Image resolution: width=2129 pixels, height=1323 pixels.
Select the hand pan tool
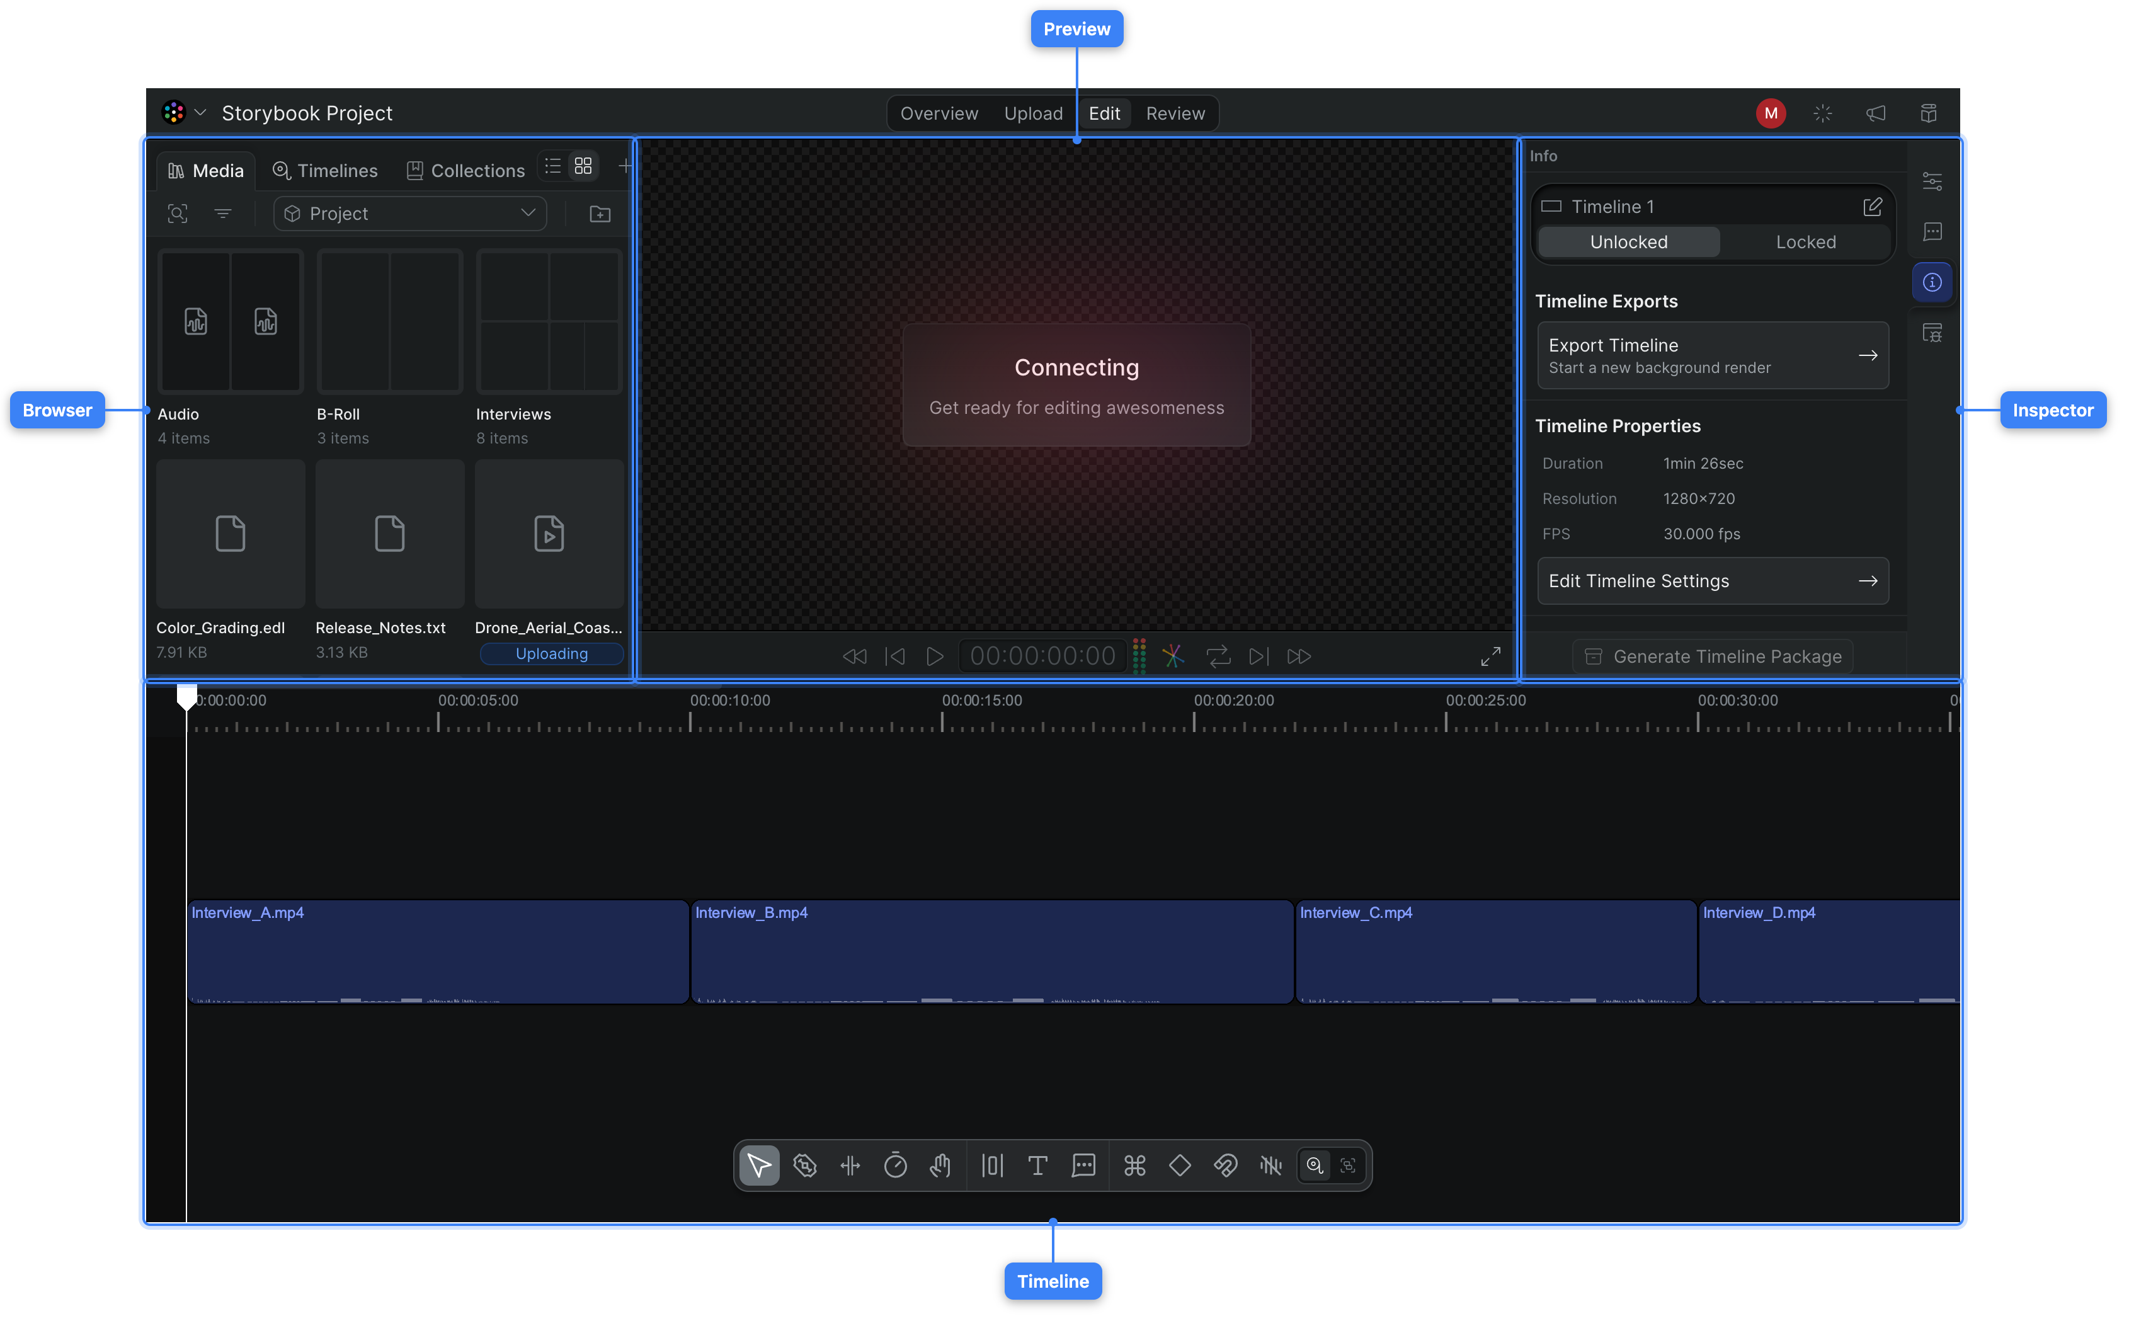pos(941,1165)
